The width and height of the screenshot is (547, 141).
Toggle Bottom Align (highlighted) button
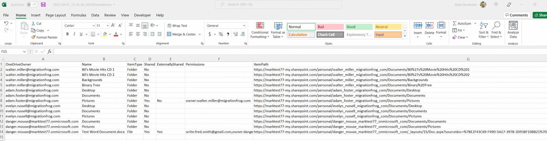point(145,26)
